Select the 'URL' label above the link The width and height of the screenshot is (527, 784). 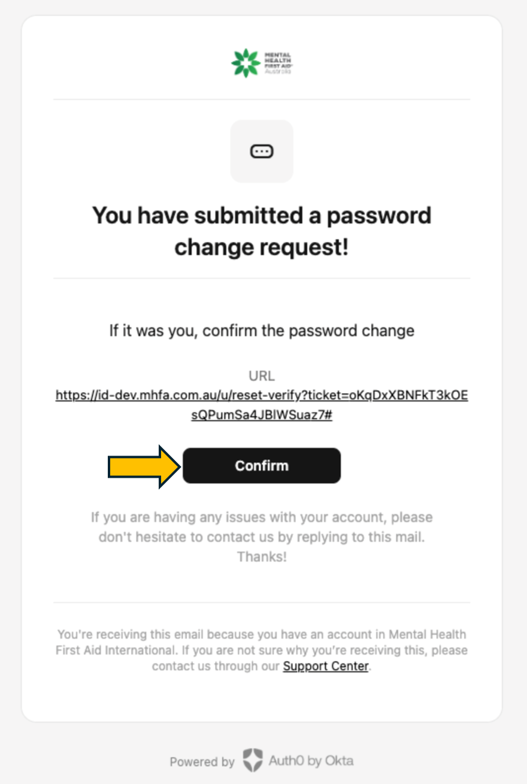coord(262,375)
